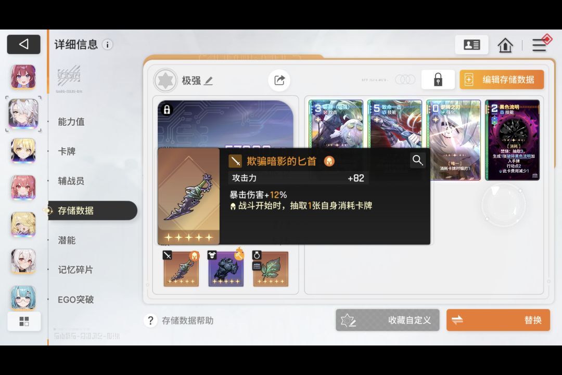The image size is (562, 375).
Task: Toggle the padlock lock button
Action: [438, 80]
